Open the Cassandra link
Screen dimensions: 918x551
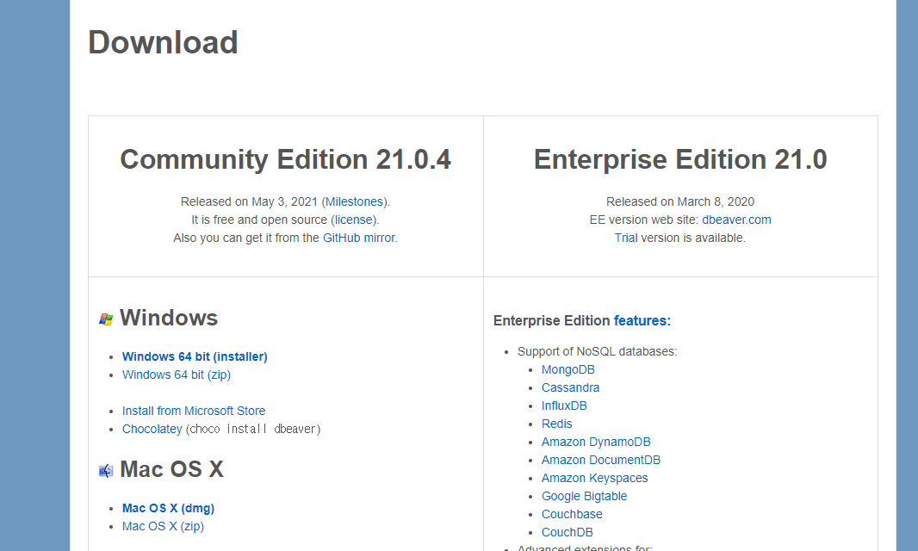point(570,387)
